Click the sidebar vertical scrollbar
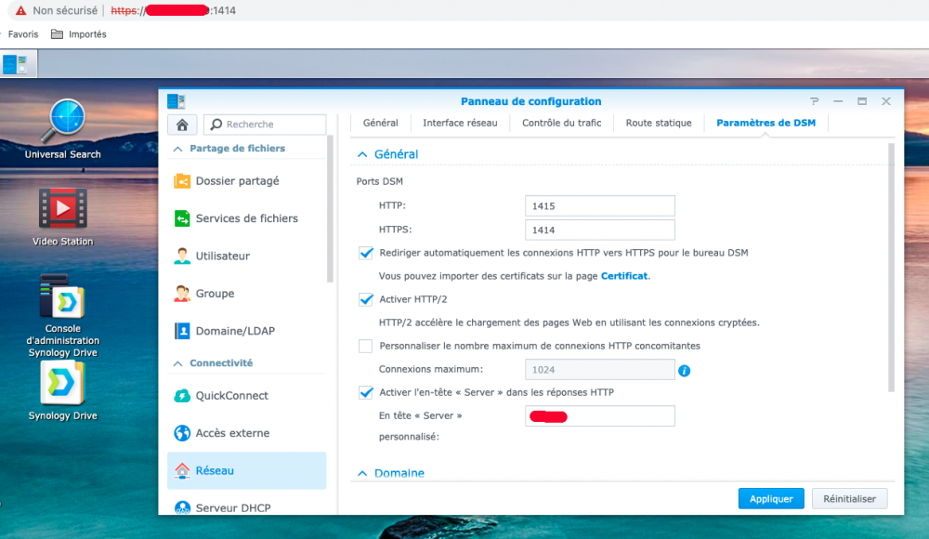The width and height of the screenshot is (929, 539). [330, 209]
